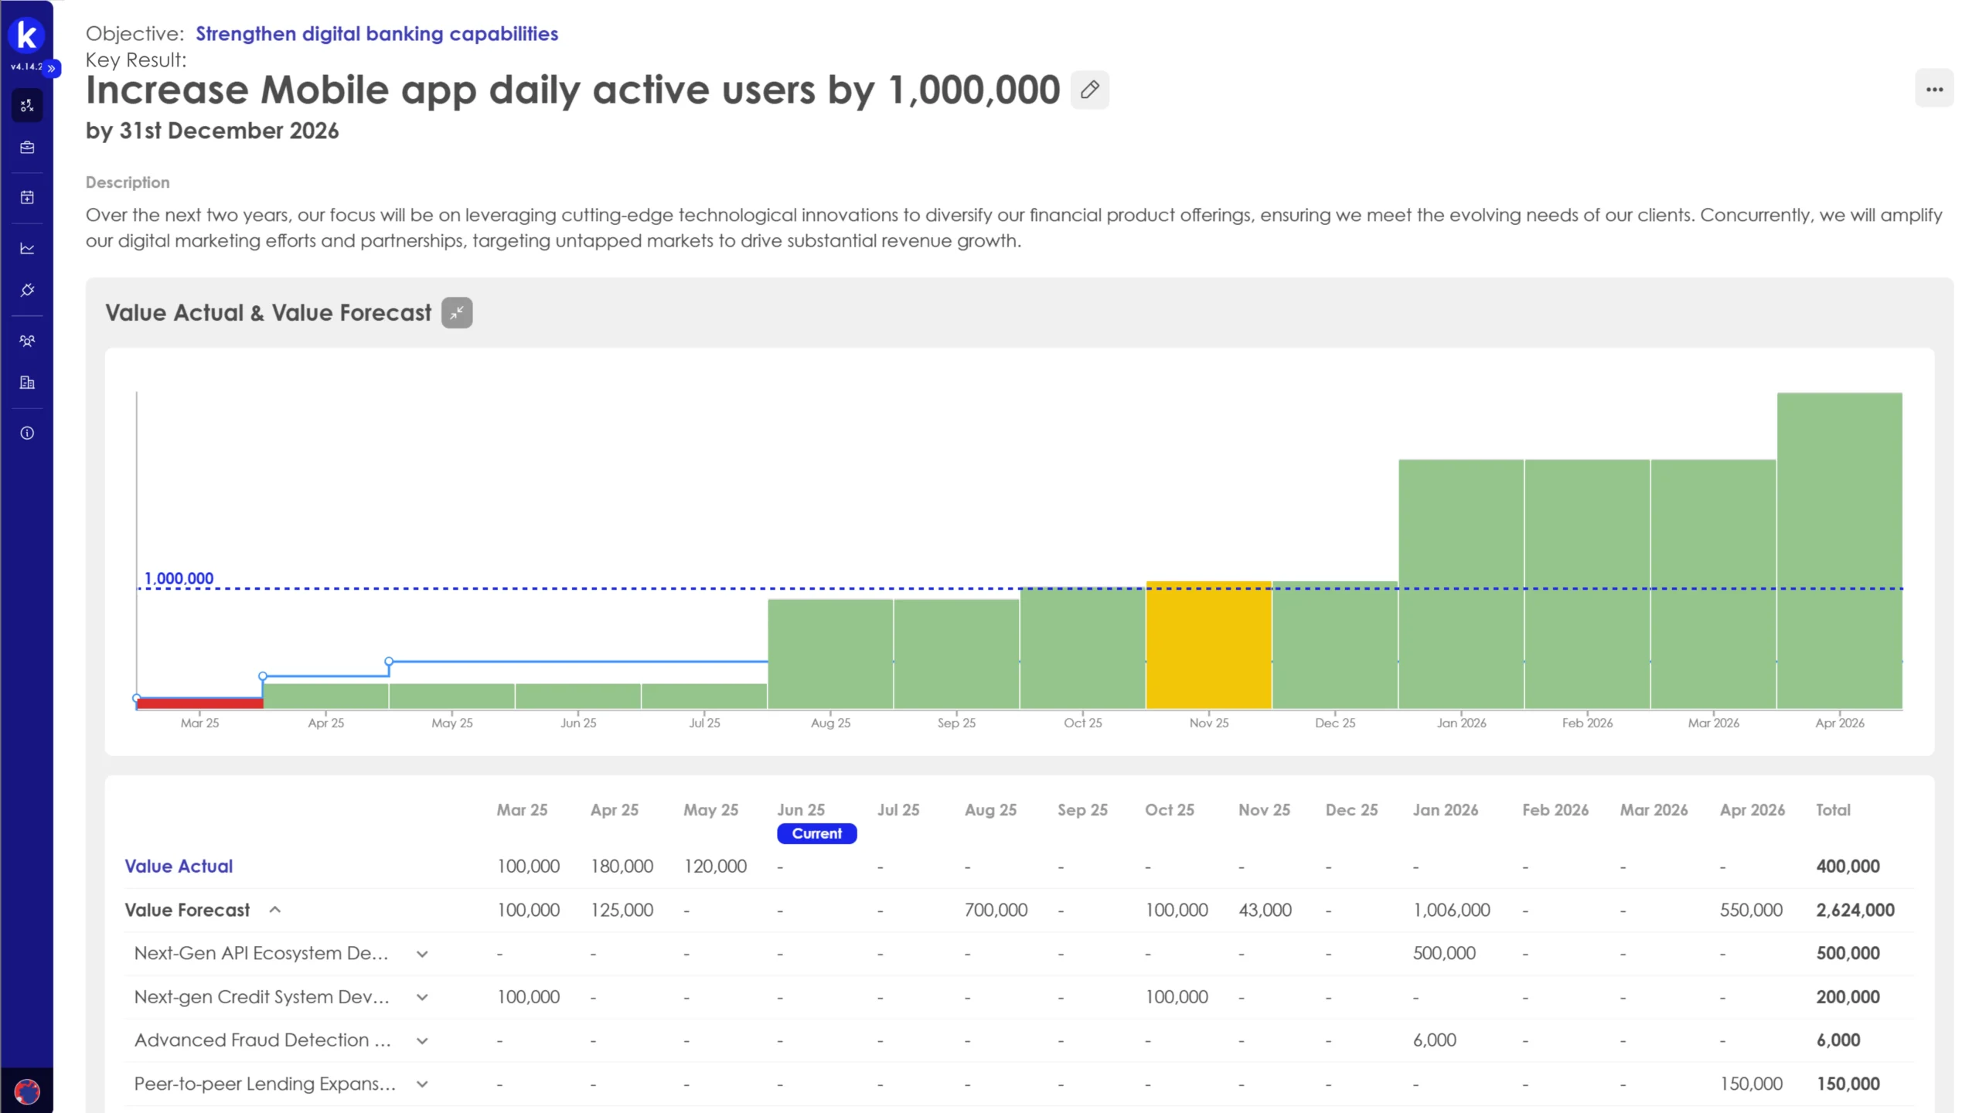Click the plug integrations icon
This screenshot has width=1979, height=1113.
(27, 291)
